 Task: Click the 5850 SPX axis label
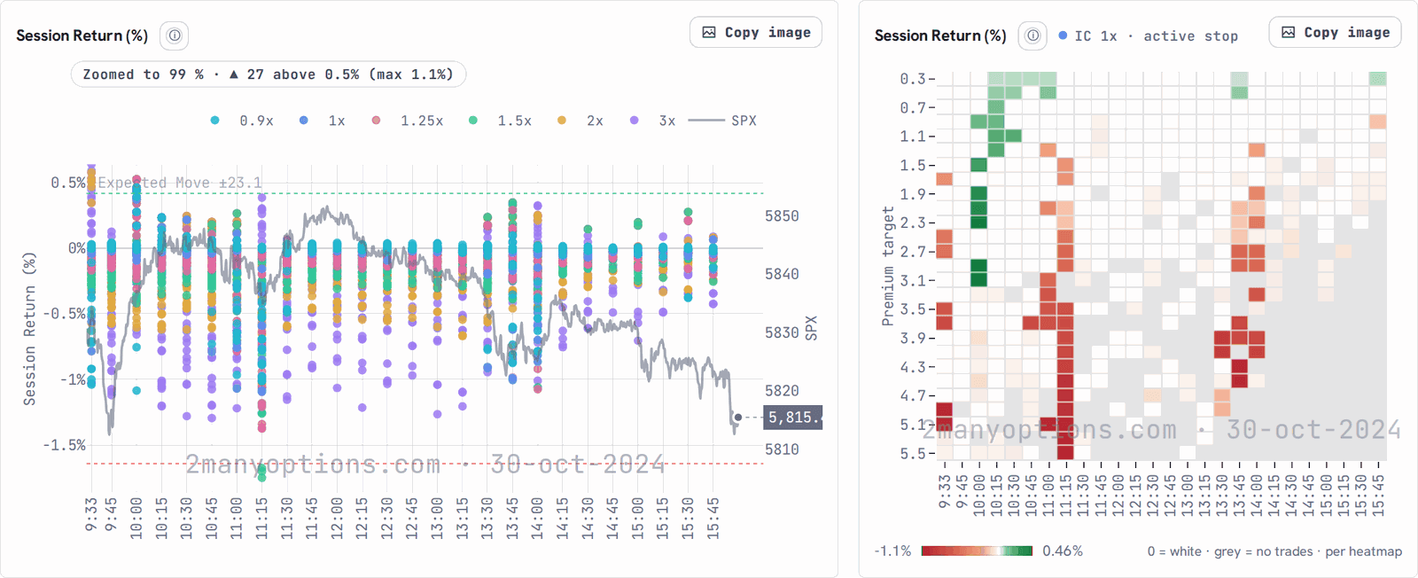coord(782,216)
